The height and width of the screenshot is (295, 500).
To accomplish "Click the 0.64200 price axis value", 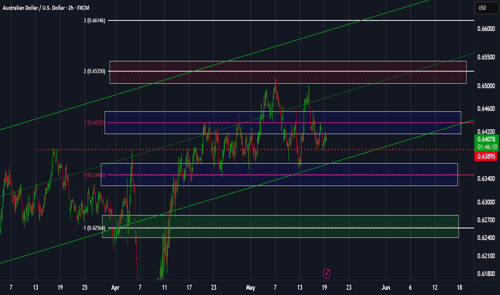I will coord(486,131).
